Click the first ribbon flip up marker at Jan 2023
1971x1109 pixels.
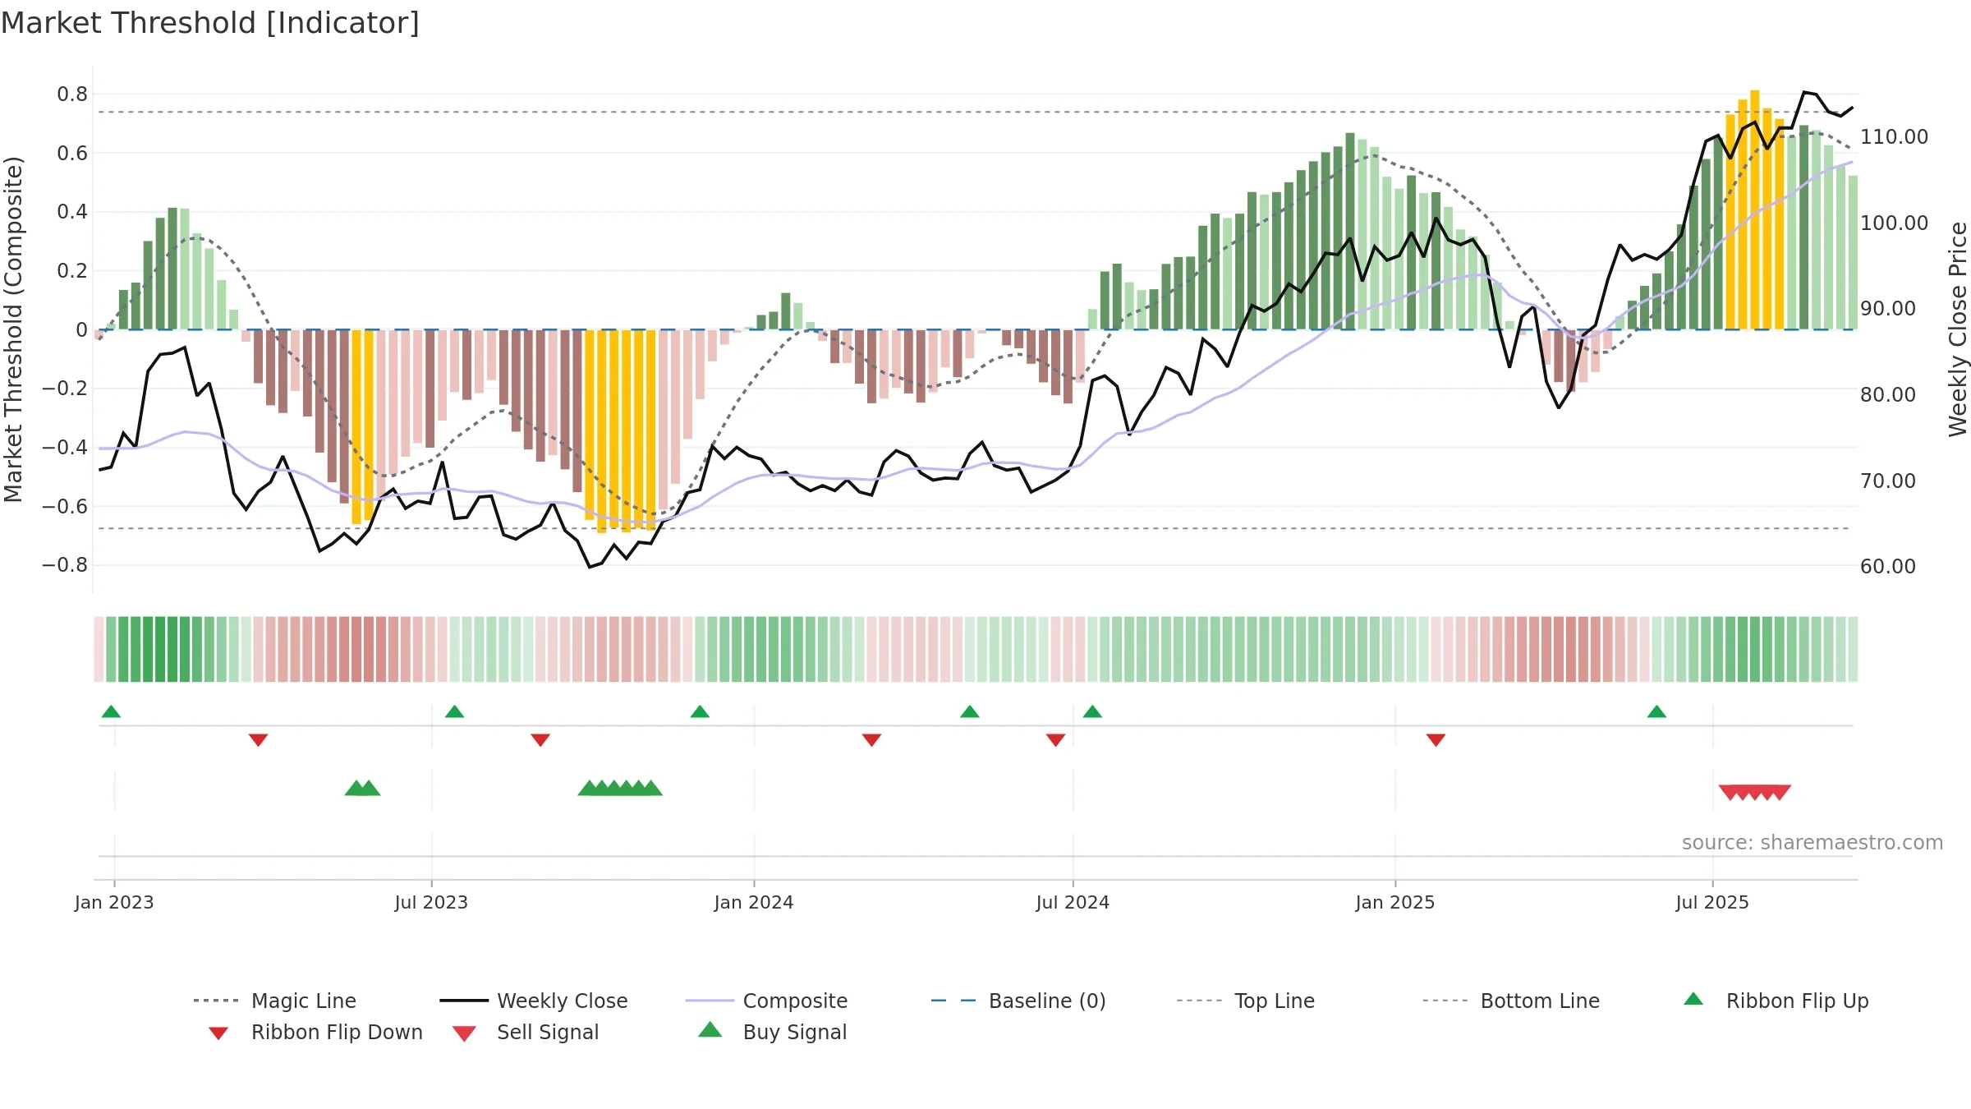(111, 711)
